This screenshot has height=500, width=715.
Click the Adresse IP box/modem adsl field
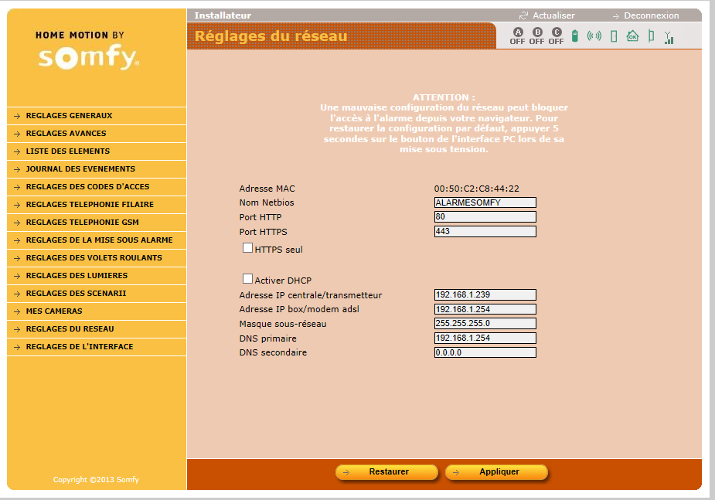click(485, 309)
